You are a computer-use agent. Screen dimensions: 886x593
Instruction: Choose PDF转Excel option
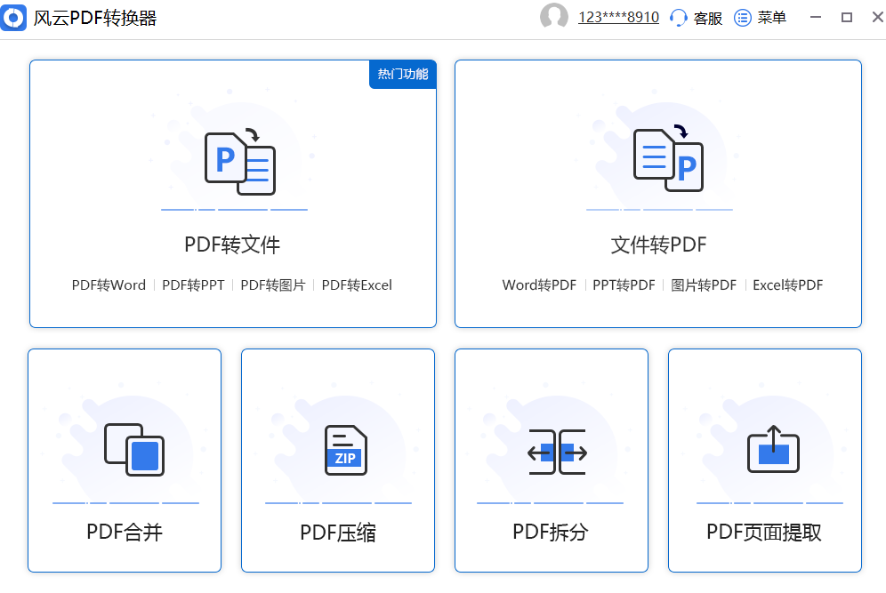[x=357, y=285]
